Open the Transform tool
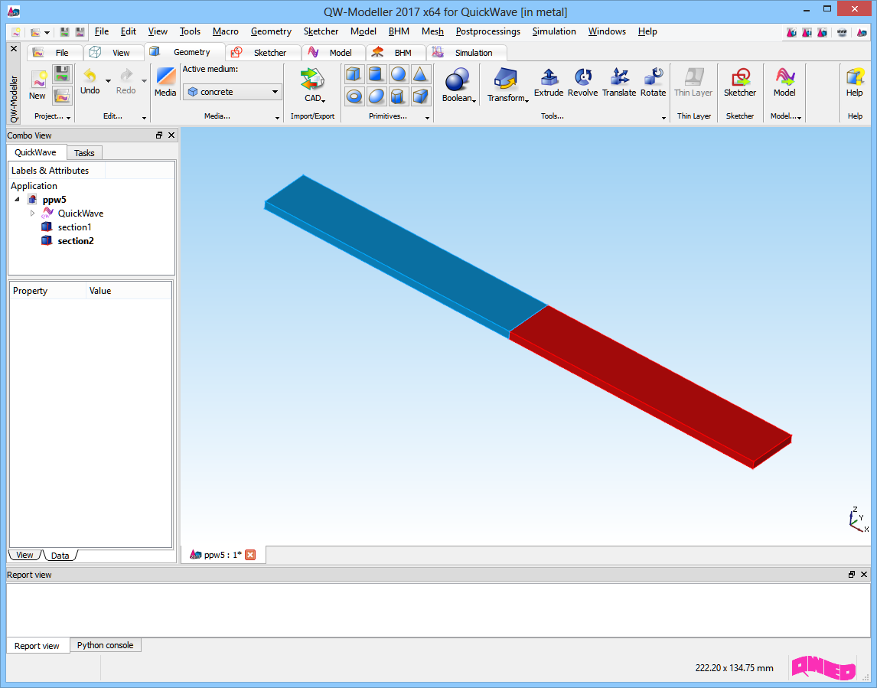Screen dimensions: 877x688 point(507,85)
